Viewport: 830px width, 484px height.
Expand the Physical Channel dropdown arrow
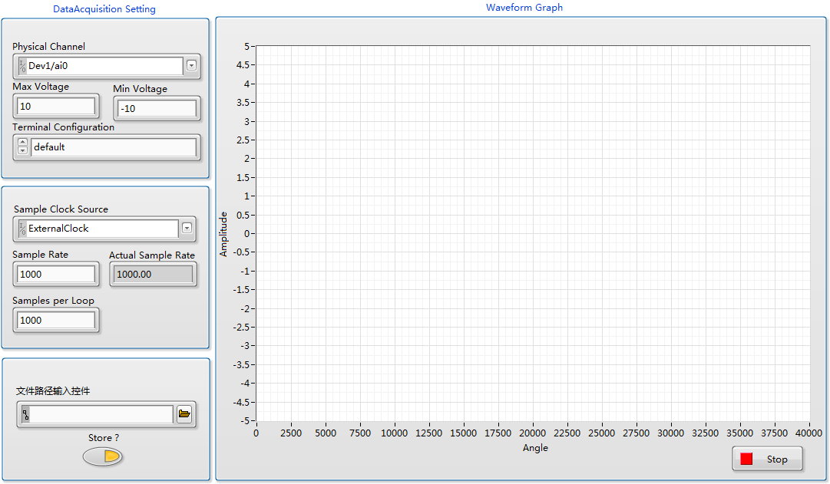click(191, 66)
